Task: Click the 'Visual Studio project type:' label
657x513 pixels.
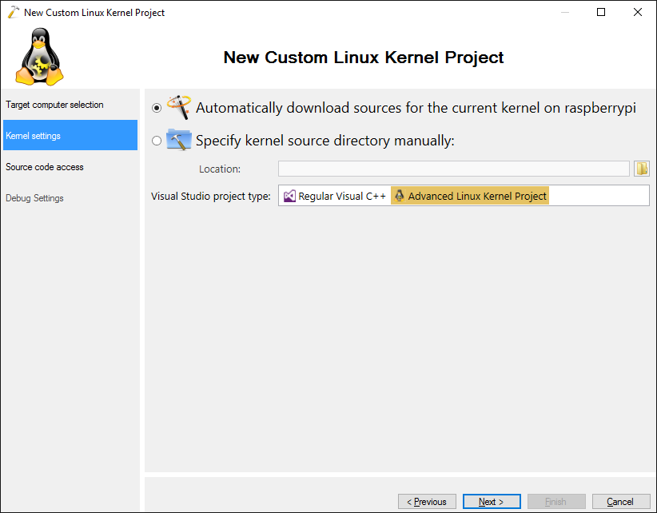Action: [x=211, y=197]
